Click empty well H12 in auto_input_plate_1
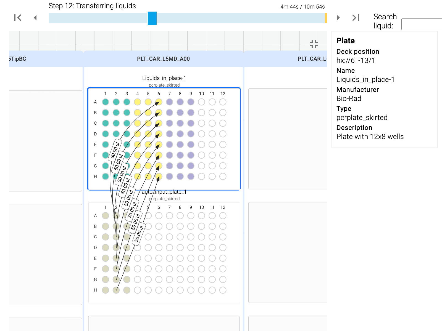 click(x=223, y=290)
